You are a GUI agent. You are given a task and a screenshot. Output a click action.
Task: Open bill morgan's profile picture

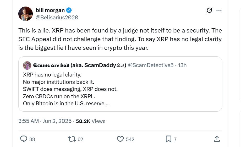(25, 14)
